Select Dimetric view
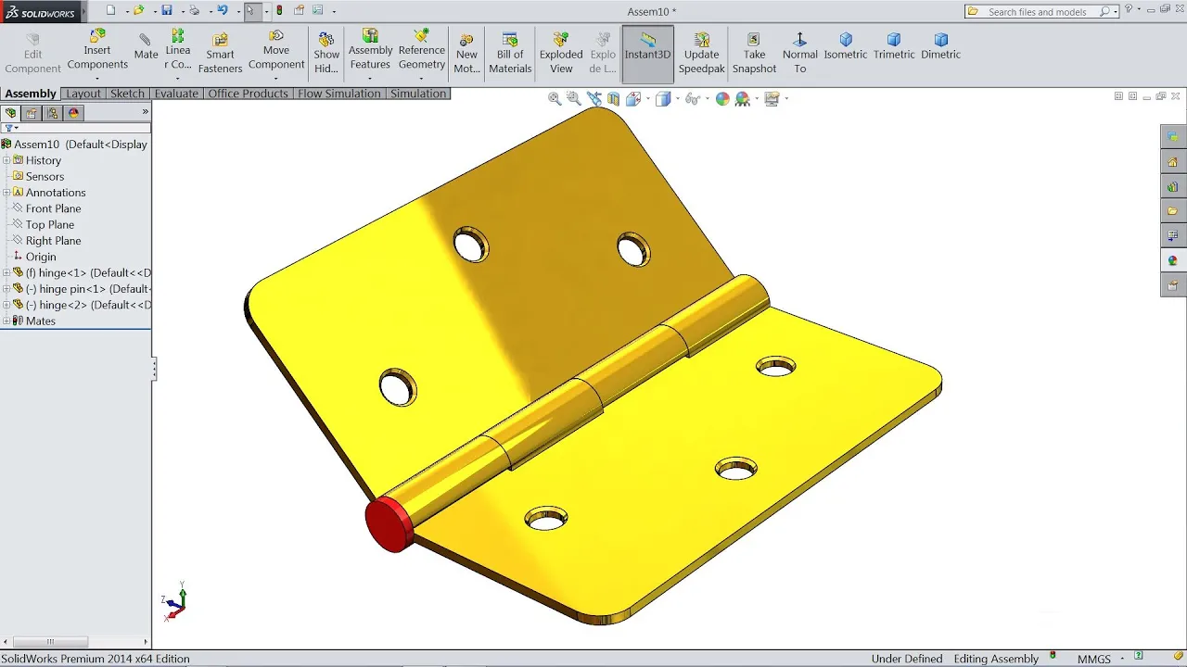The width and height of the screenshot is (1187, 667). pyautogui.click(x=940, y=46)
